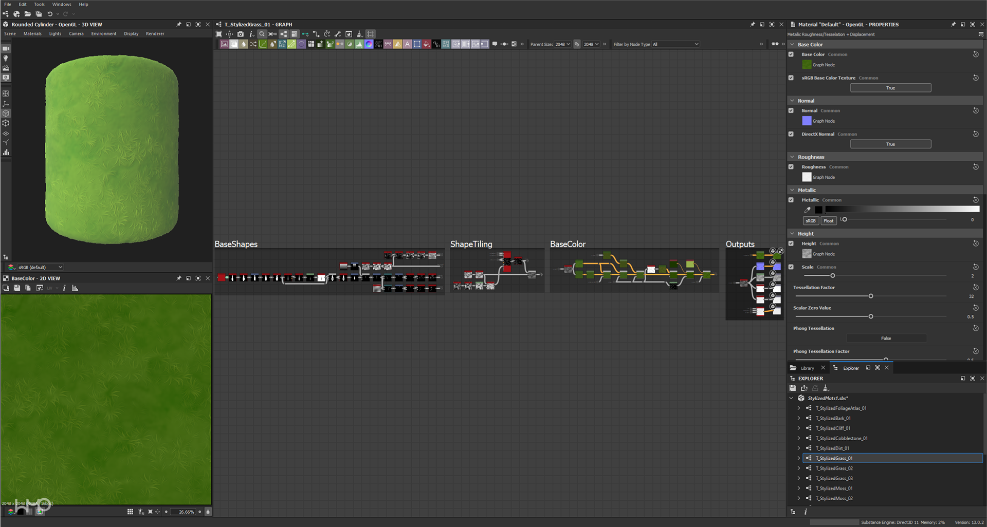Viewport: 987px width, 527px height.
Task: Click the undo arrow in main toolbar
Action: (50, 14)
